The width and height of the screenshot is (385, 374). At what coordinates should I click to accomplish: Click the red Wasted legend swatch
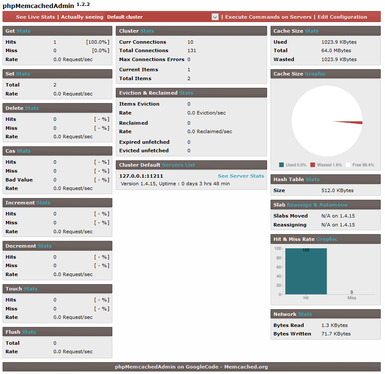tap(312, 165)
